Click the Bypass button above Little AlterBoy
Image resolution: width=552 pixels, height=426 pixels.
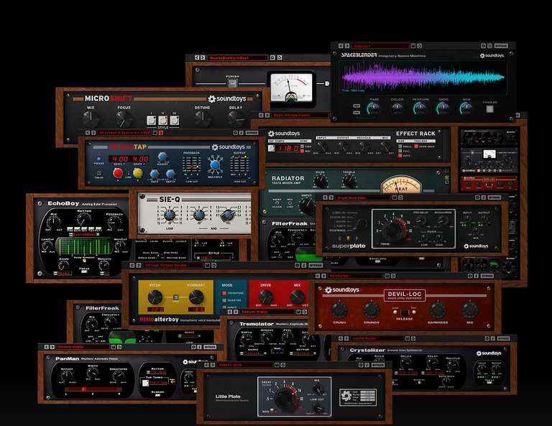(316, 265)
